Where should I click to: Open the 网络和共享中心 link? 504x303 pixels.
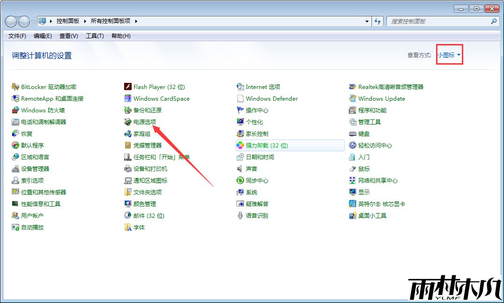378,181
